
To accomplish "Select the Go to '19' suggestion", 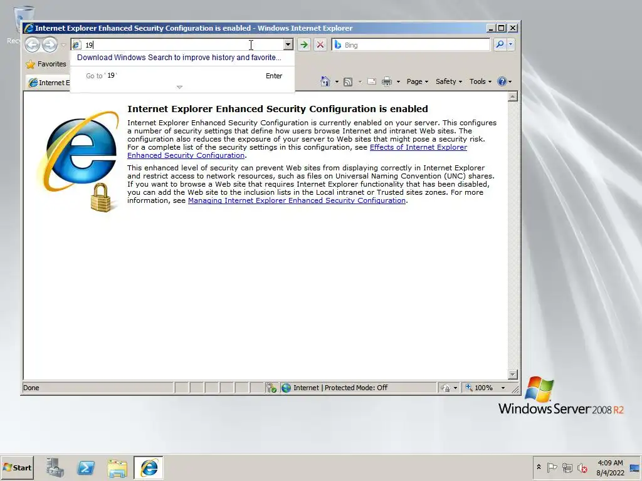I will coord(182,76).
